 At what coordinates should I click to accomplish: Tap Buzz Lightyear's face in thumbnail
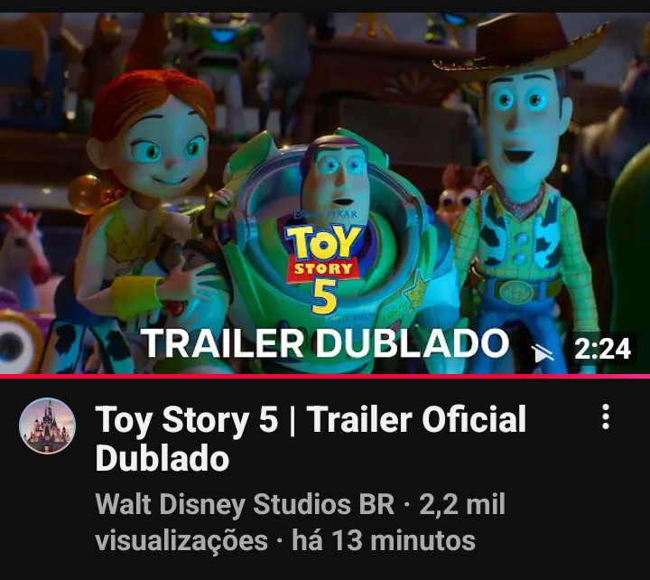(x=336, y=174)
